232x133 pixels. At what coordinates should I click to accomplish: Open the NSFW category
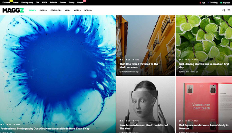(44, 3)
